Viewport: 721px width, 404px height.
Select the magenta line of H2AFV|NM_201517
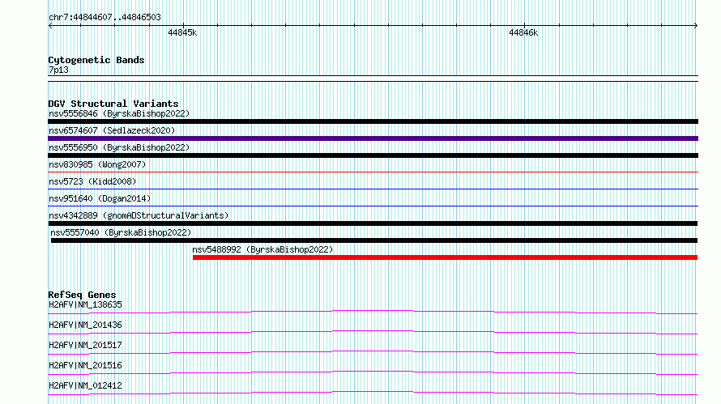[x=373, y=352]
